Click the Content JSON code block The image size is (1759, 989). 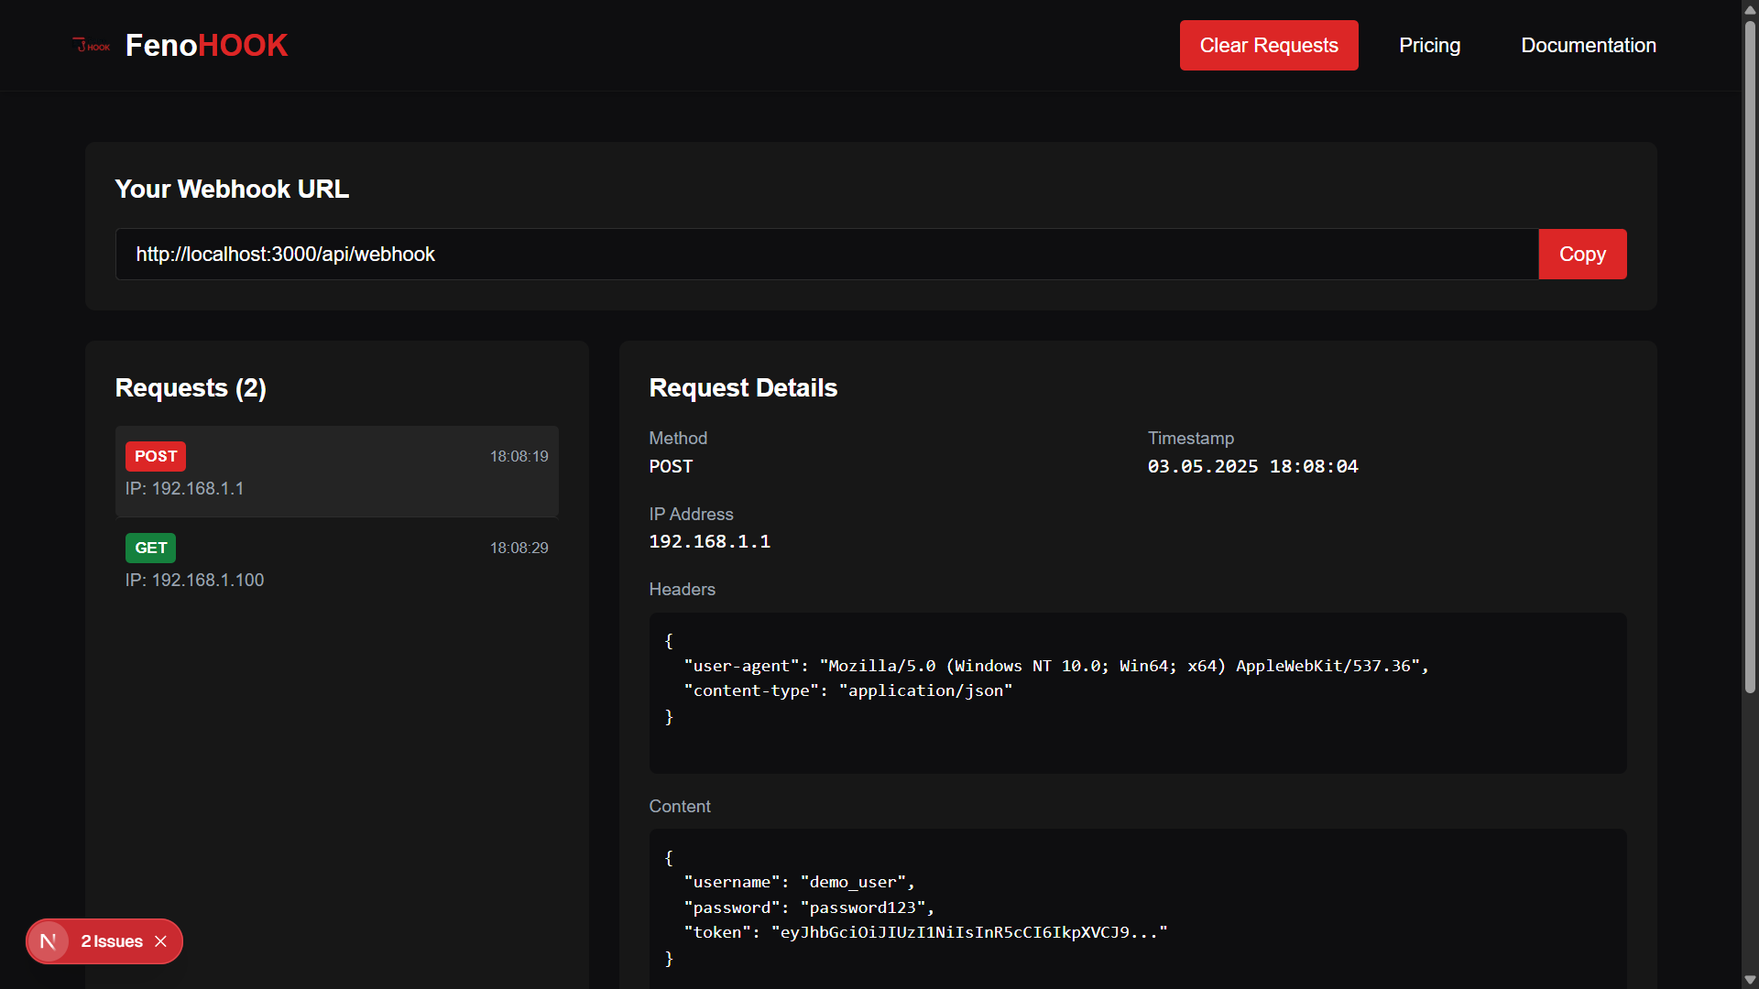tap(1137, 907)
